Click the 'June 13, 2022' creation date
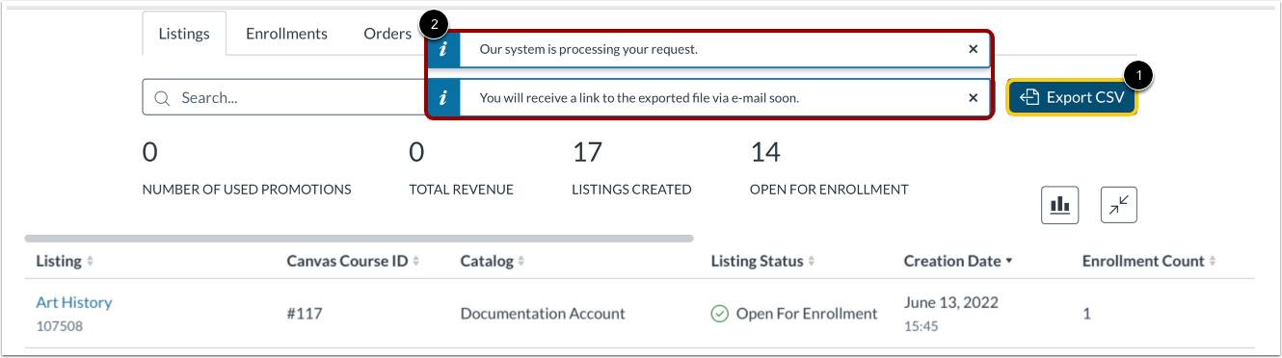 (x=951, y=302)
